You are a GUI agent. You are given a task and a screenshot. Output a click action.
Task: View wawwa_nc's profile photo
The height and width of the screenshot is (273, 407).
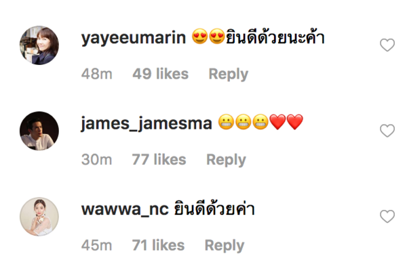[39, 217]
